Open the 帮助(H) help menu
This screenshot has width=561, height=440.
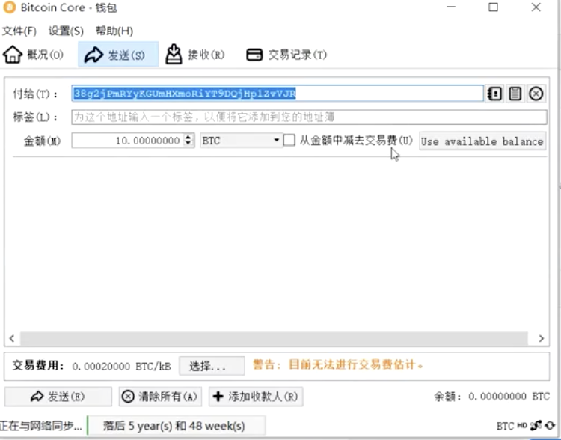114,31
